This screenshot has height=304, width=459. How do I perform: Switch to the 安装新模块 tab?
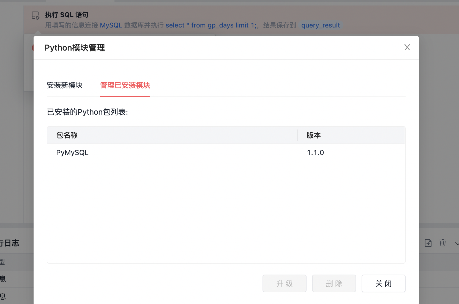tap(65, 85)
